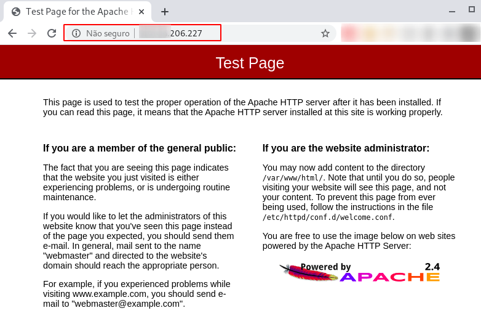This screenshot has width=481, height=316.
Task: Click the globe favicon on the tab
Action: [15, 12]
